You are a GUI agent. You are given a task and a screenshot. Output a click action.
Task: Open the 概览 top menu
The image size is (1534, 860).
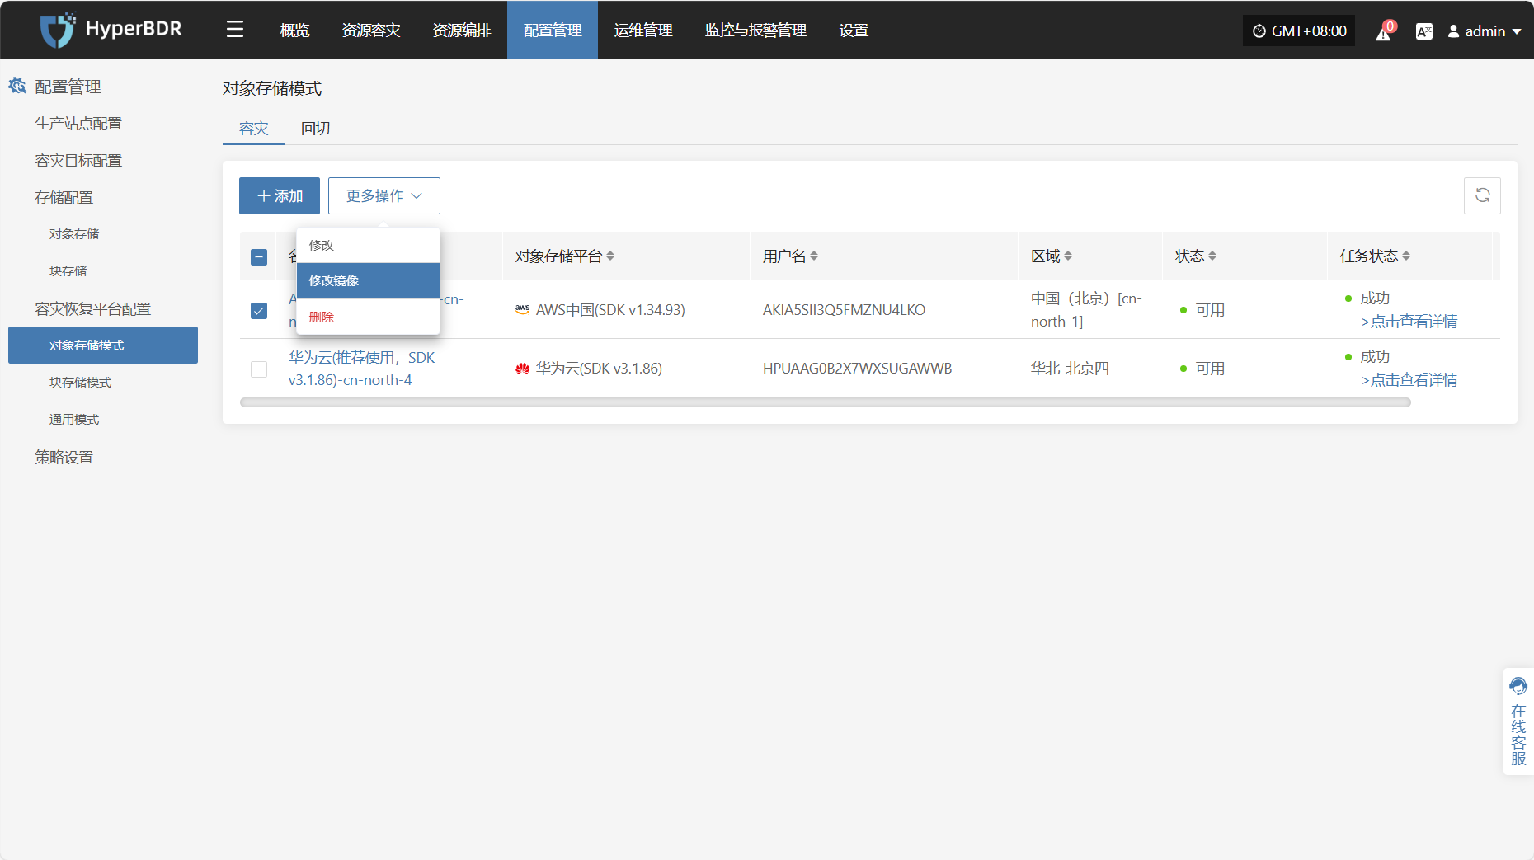pyautogui.click(x=294, y=31)
